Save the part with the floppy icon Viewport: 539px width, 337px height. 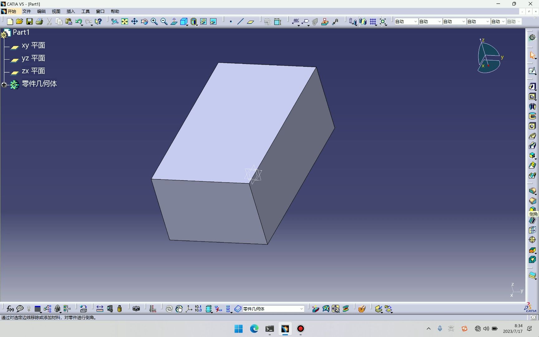tap(29, 22)
